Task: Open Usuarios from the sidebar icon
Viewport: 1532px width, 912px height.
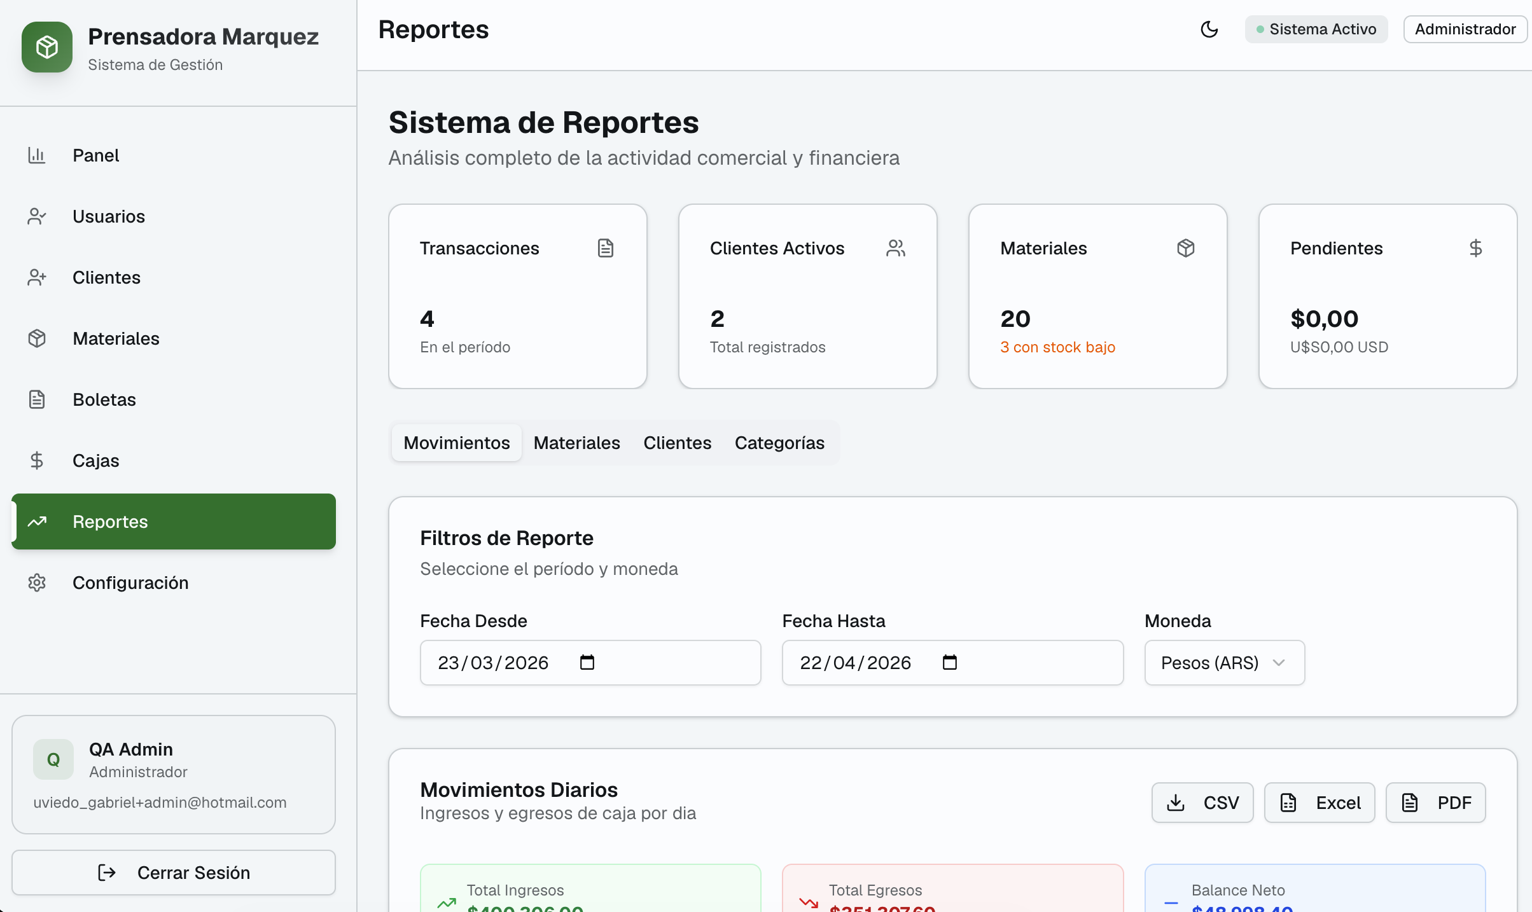Action: click(37, 216)
